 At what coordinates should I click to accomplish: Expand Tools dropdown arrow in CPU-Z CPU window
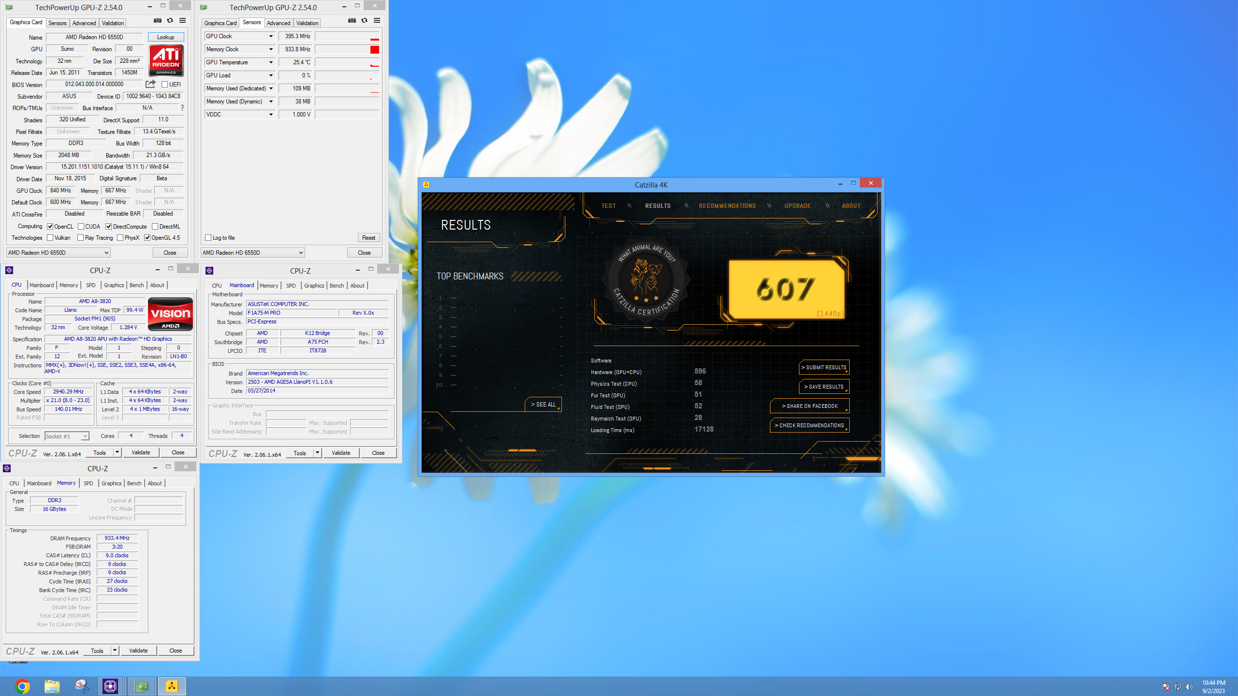click(x=117, y=452)
